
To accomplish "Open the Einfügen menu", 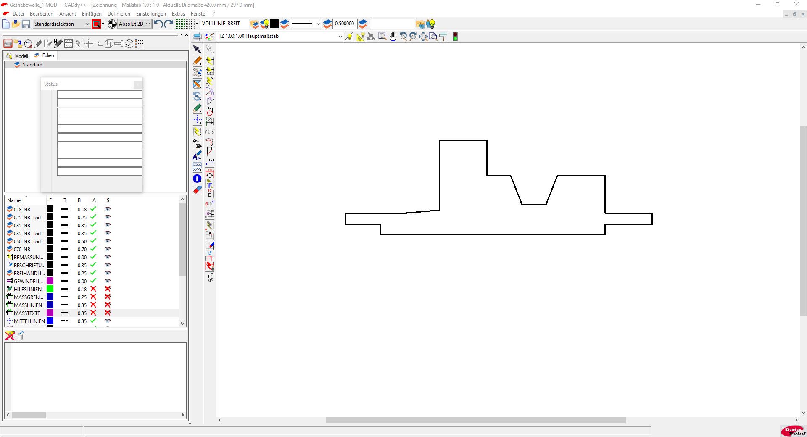I will click(x=92, y=14).
